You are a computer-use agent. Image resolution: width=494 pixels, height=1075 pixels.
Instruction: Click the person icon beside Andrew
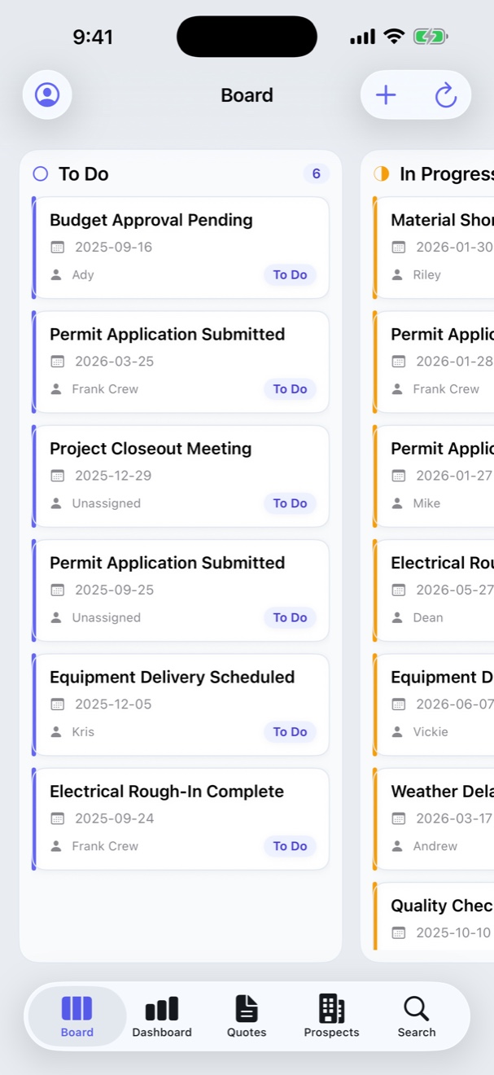397,846
